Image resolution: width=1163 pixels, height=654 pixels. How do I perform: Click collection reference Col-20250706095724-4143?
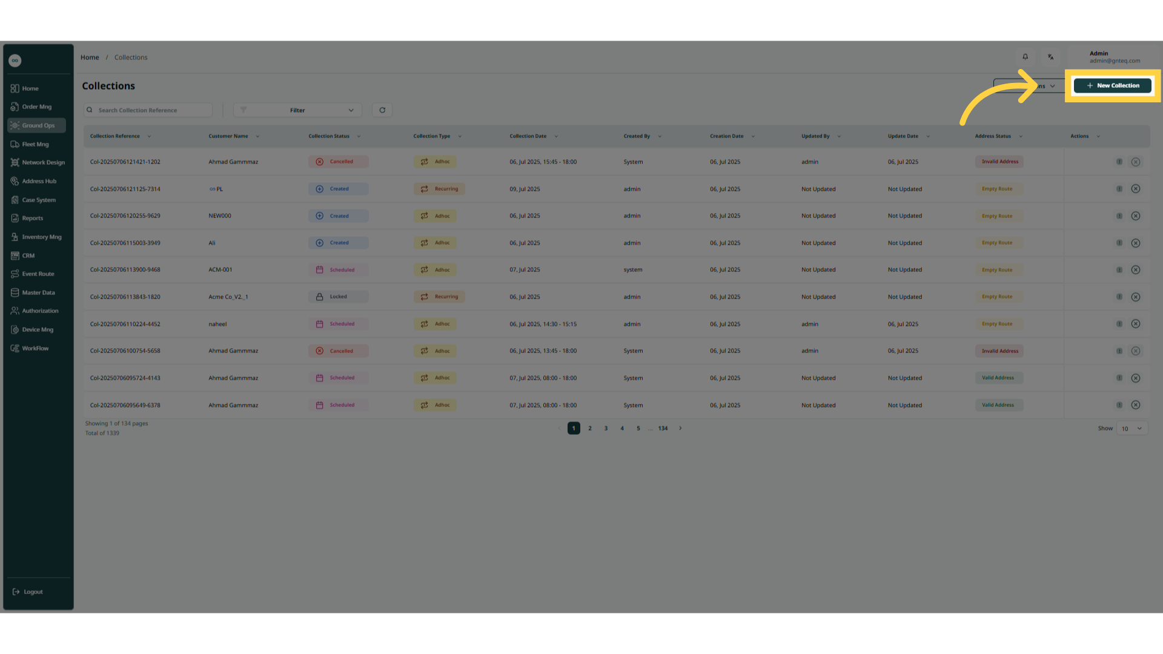(125, 378)
